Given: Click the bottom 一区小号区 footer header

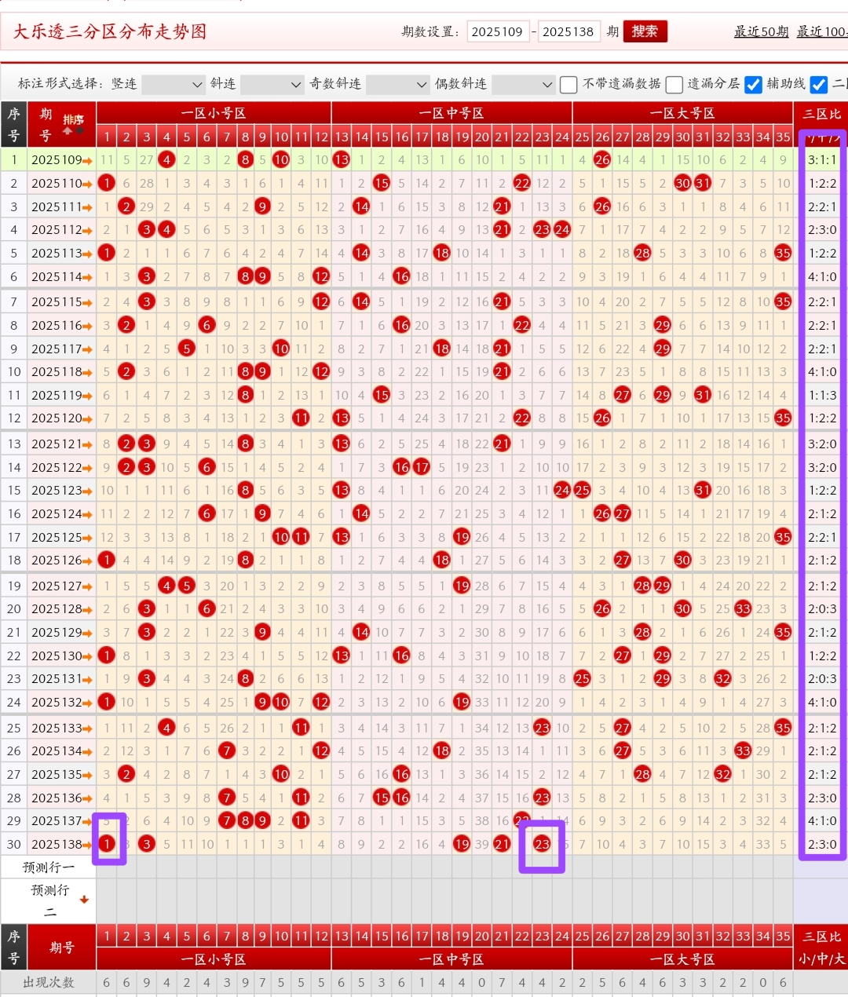Looking at the screenshot, I should [x=214, y=959].
